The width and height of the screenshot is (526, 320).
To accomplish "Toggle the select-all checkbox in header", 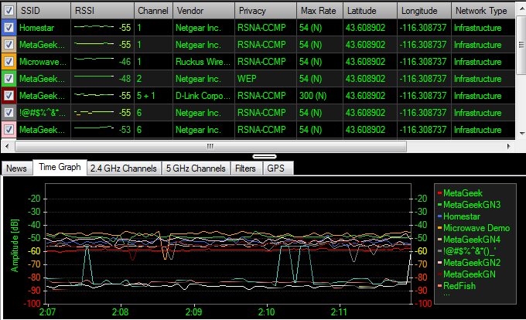I will [x=9, y=11].
